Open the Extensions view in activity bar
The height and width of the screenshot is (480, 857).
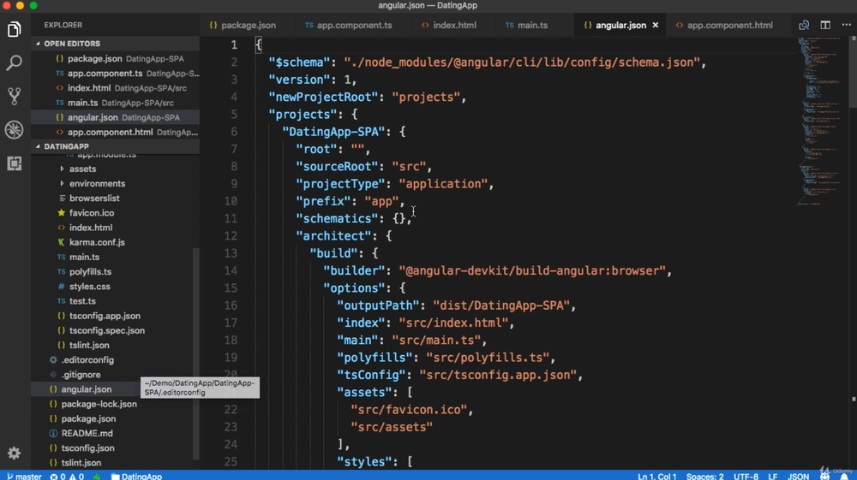15,163
